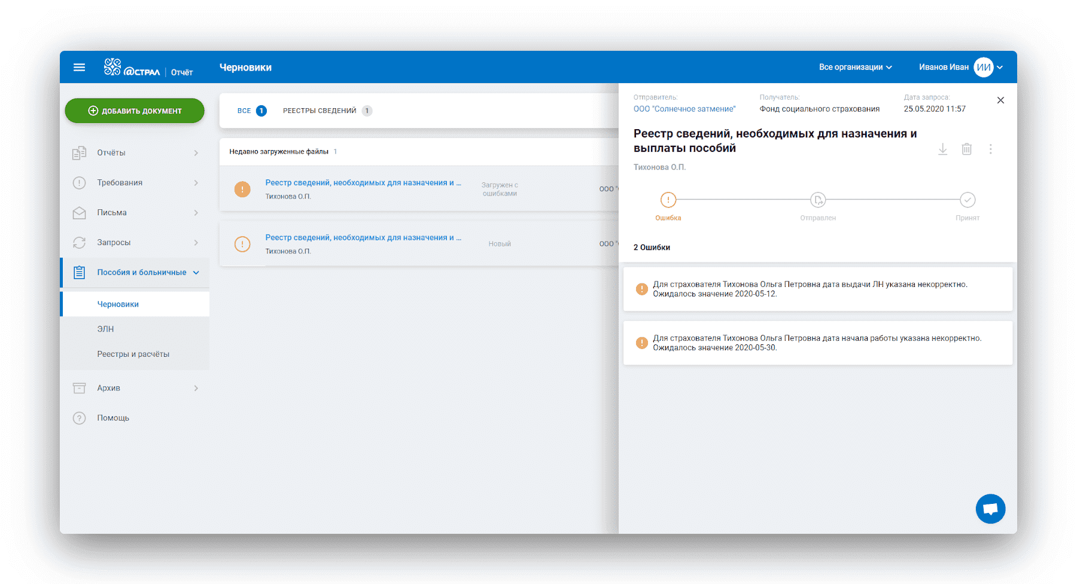The height and width of the screenshot is (584, 1077).
Task: Download the document with arrow icon
Action: [942, 149]
